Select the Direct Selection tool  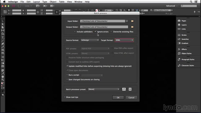click(x=2, y=24)
